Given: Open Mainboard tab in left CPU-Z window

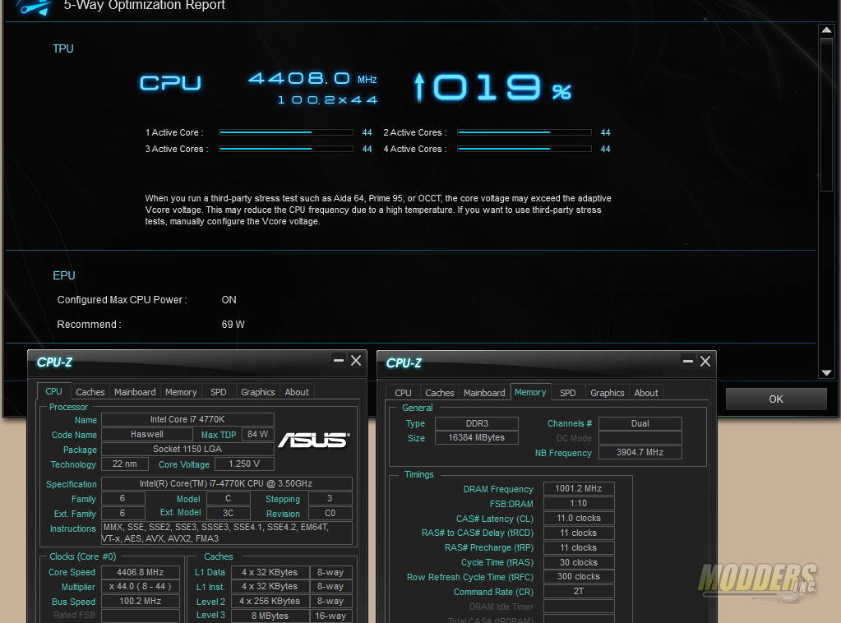Looking at the screenshot, I should pos(135,392).
